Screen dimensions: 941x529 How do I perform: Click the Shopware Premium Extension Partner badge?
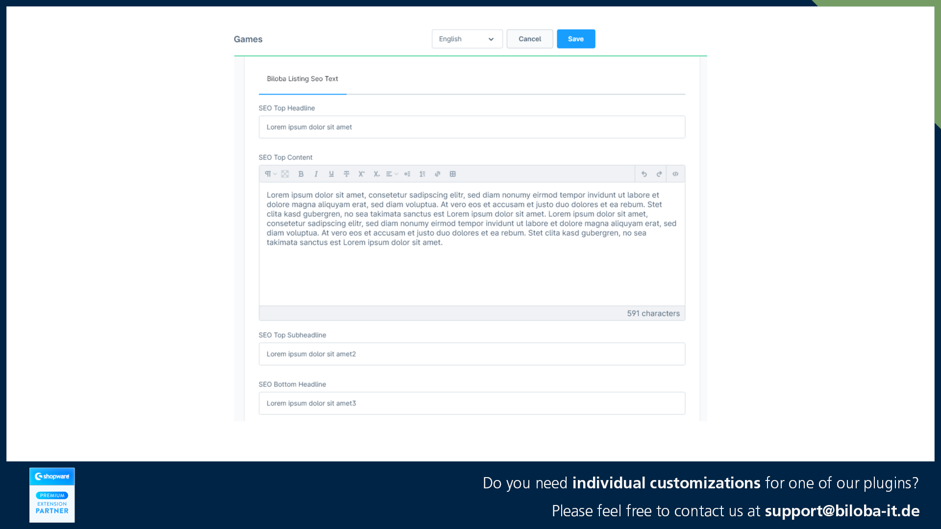tap(52, 495)
